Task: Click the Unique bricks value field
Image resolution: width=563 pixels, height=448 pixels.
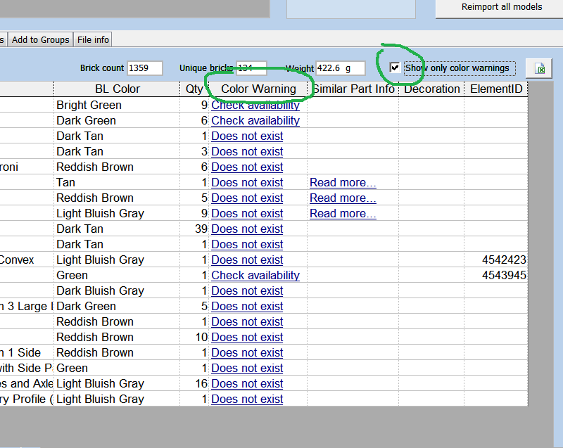Action: [x=251, y=68]
